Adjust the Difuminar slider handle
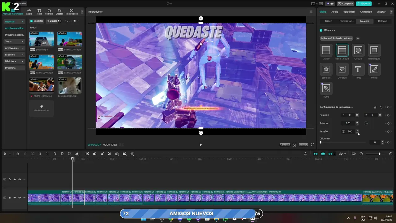Screen dimensions: 396x223 [321, 142]
